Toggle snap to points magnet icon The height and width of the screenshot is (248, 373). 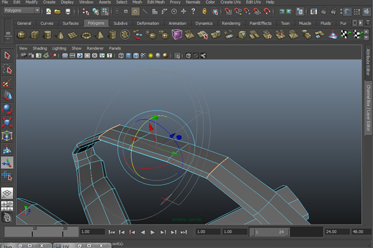(247, 11)
